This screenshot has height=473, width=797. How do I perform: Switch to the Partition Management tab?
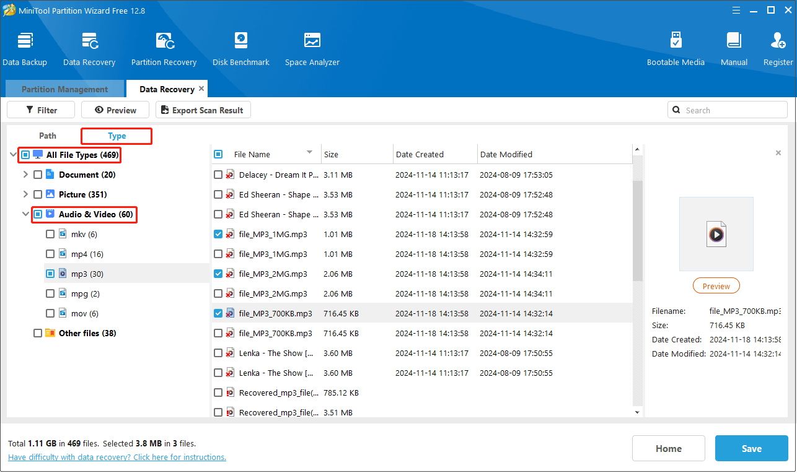64,89
